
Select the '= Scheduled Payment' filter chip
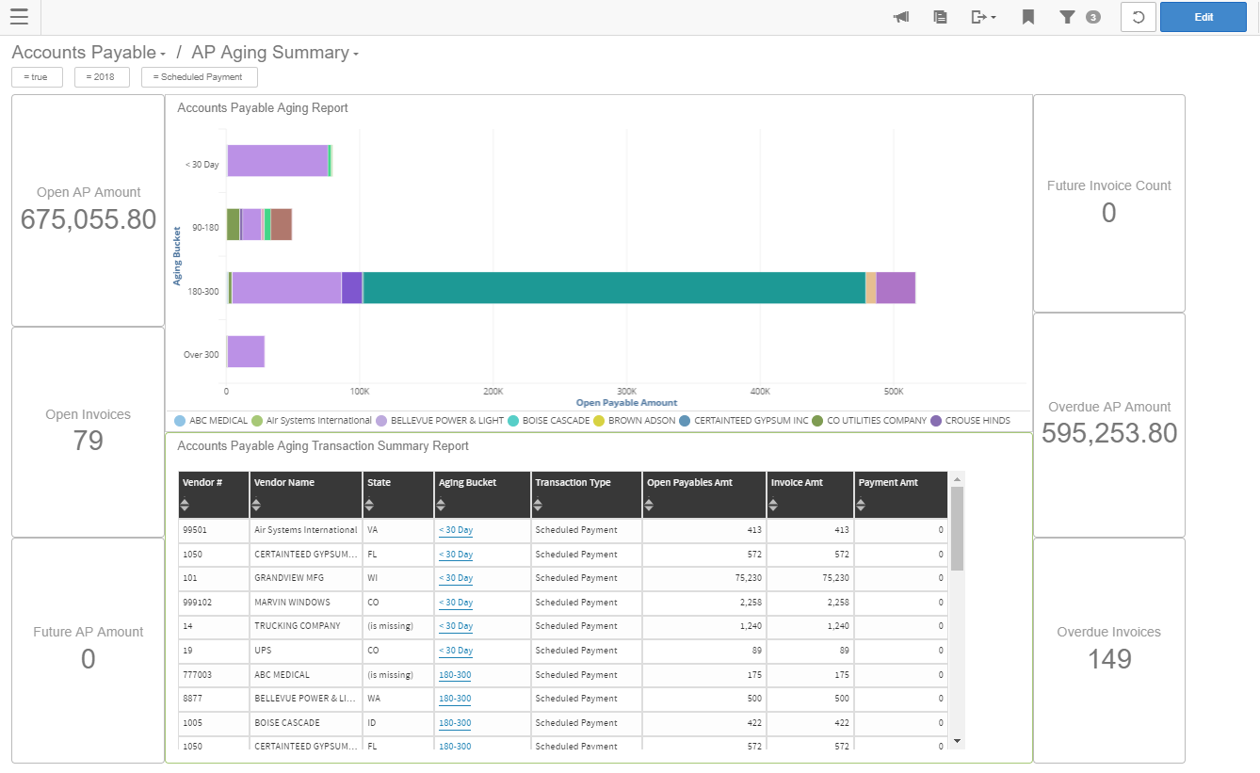(x=199, y=76)
